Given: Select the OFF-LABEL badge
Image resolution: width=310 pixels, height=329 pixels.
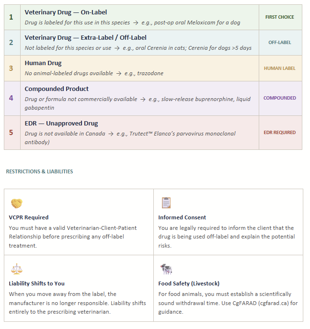Looking at the screenshot, I should [x=280, y=42].
